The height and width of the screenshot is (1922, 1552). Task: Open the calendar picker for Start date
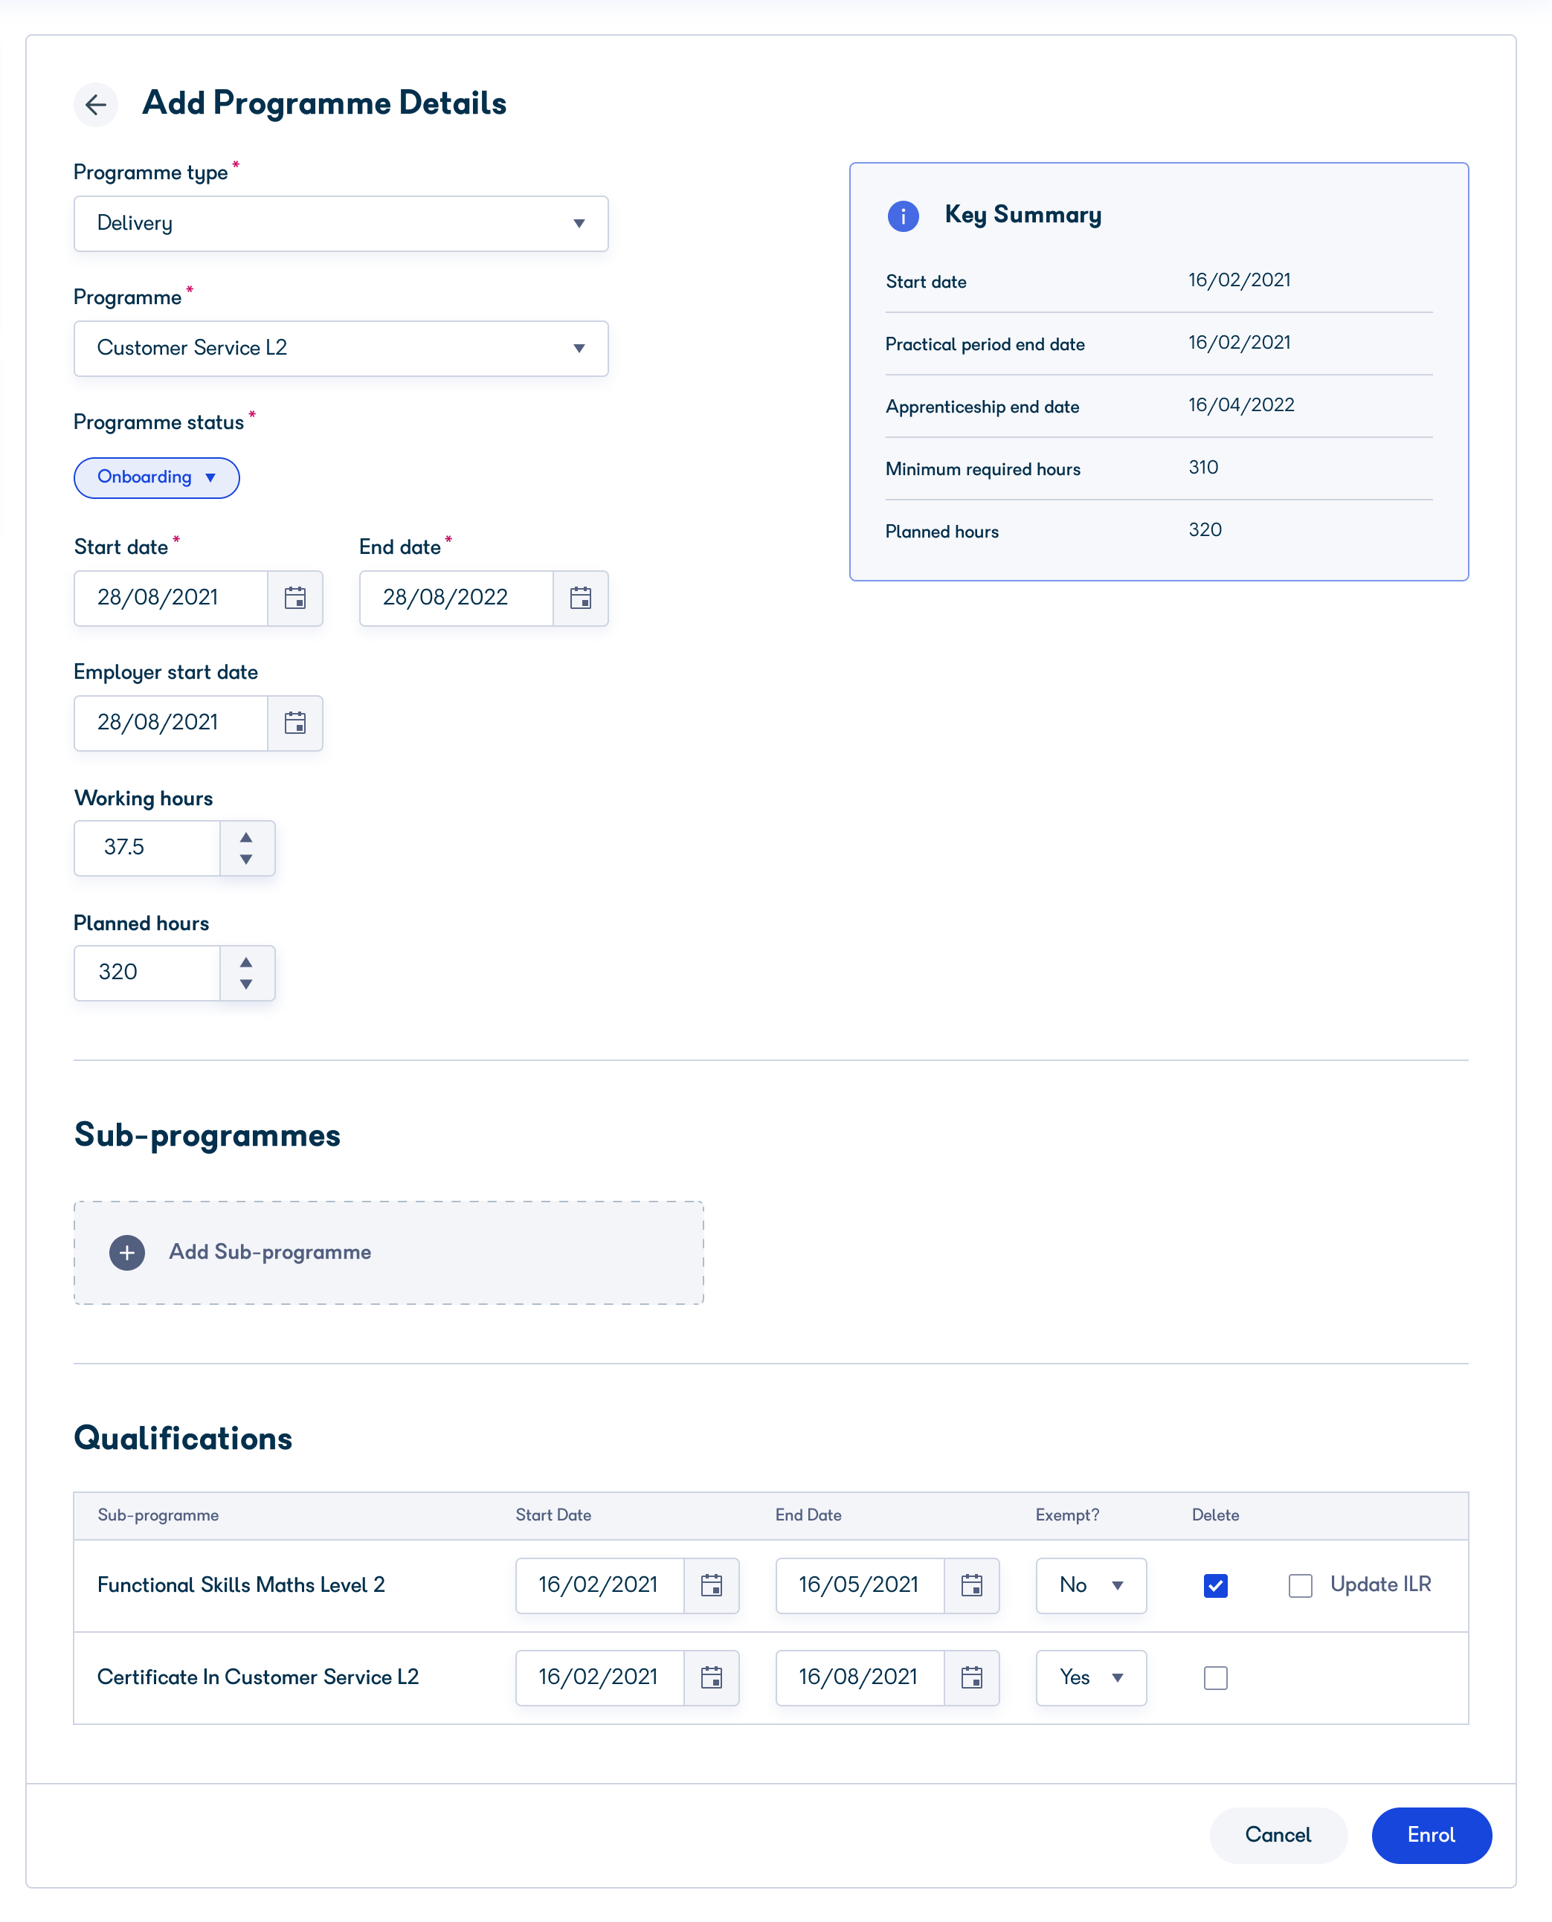[x=295, y=598]
